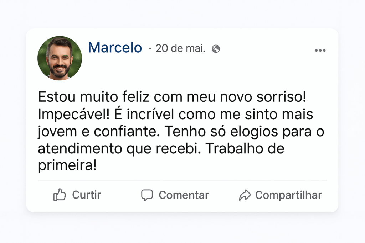The width and height of the screenshot is (365, 243).
Task: Click the speech bubble Comentar icon
Action: click(147, 195)
